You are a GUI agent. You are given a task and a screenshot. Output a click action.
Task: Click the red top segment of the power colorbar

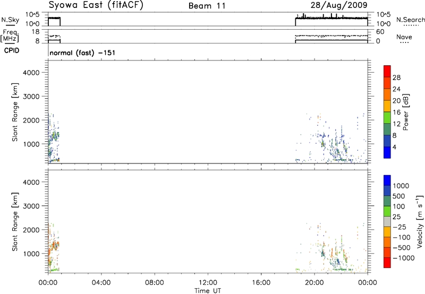tap(387, 71)
